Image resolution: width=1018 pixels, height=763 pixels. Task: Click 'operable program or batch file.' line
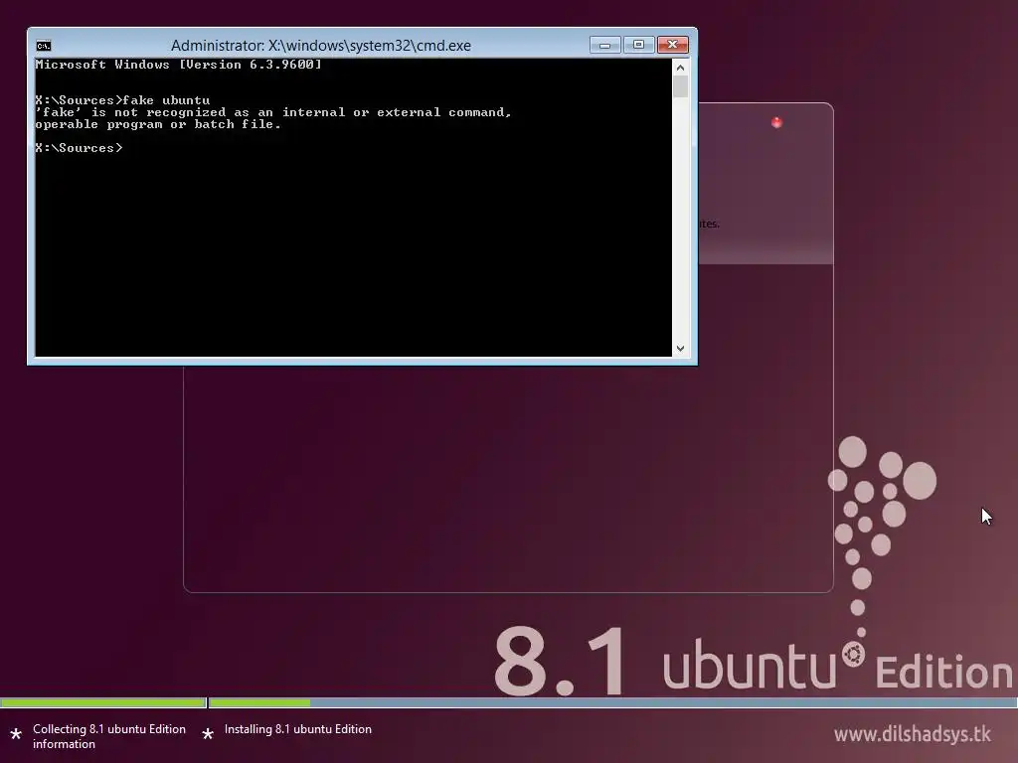coord(158,124)
